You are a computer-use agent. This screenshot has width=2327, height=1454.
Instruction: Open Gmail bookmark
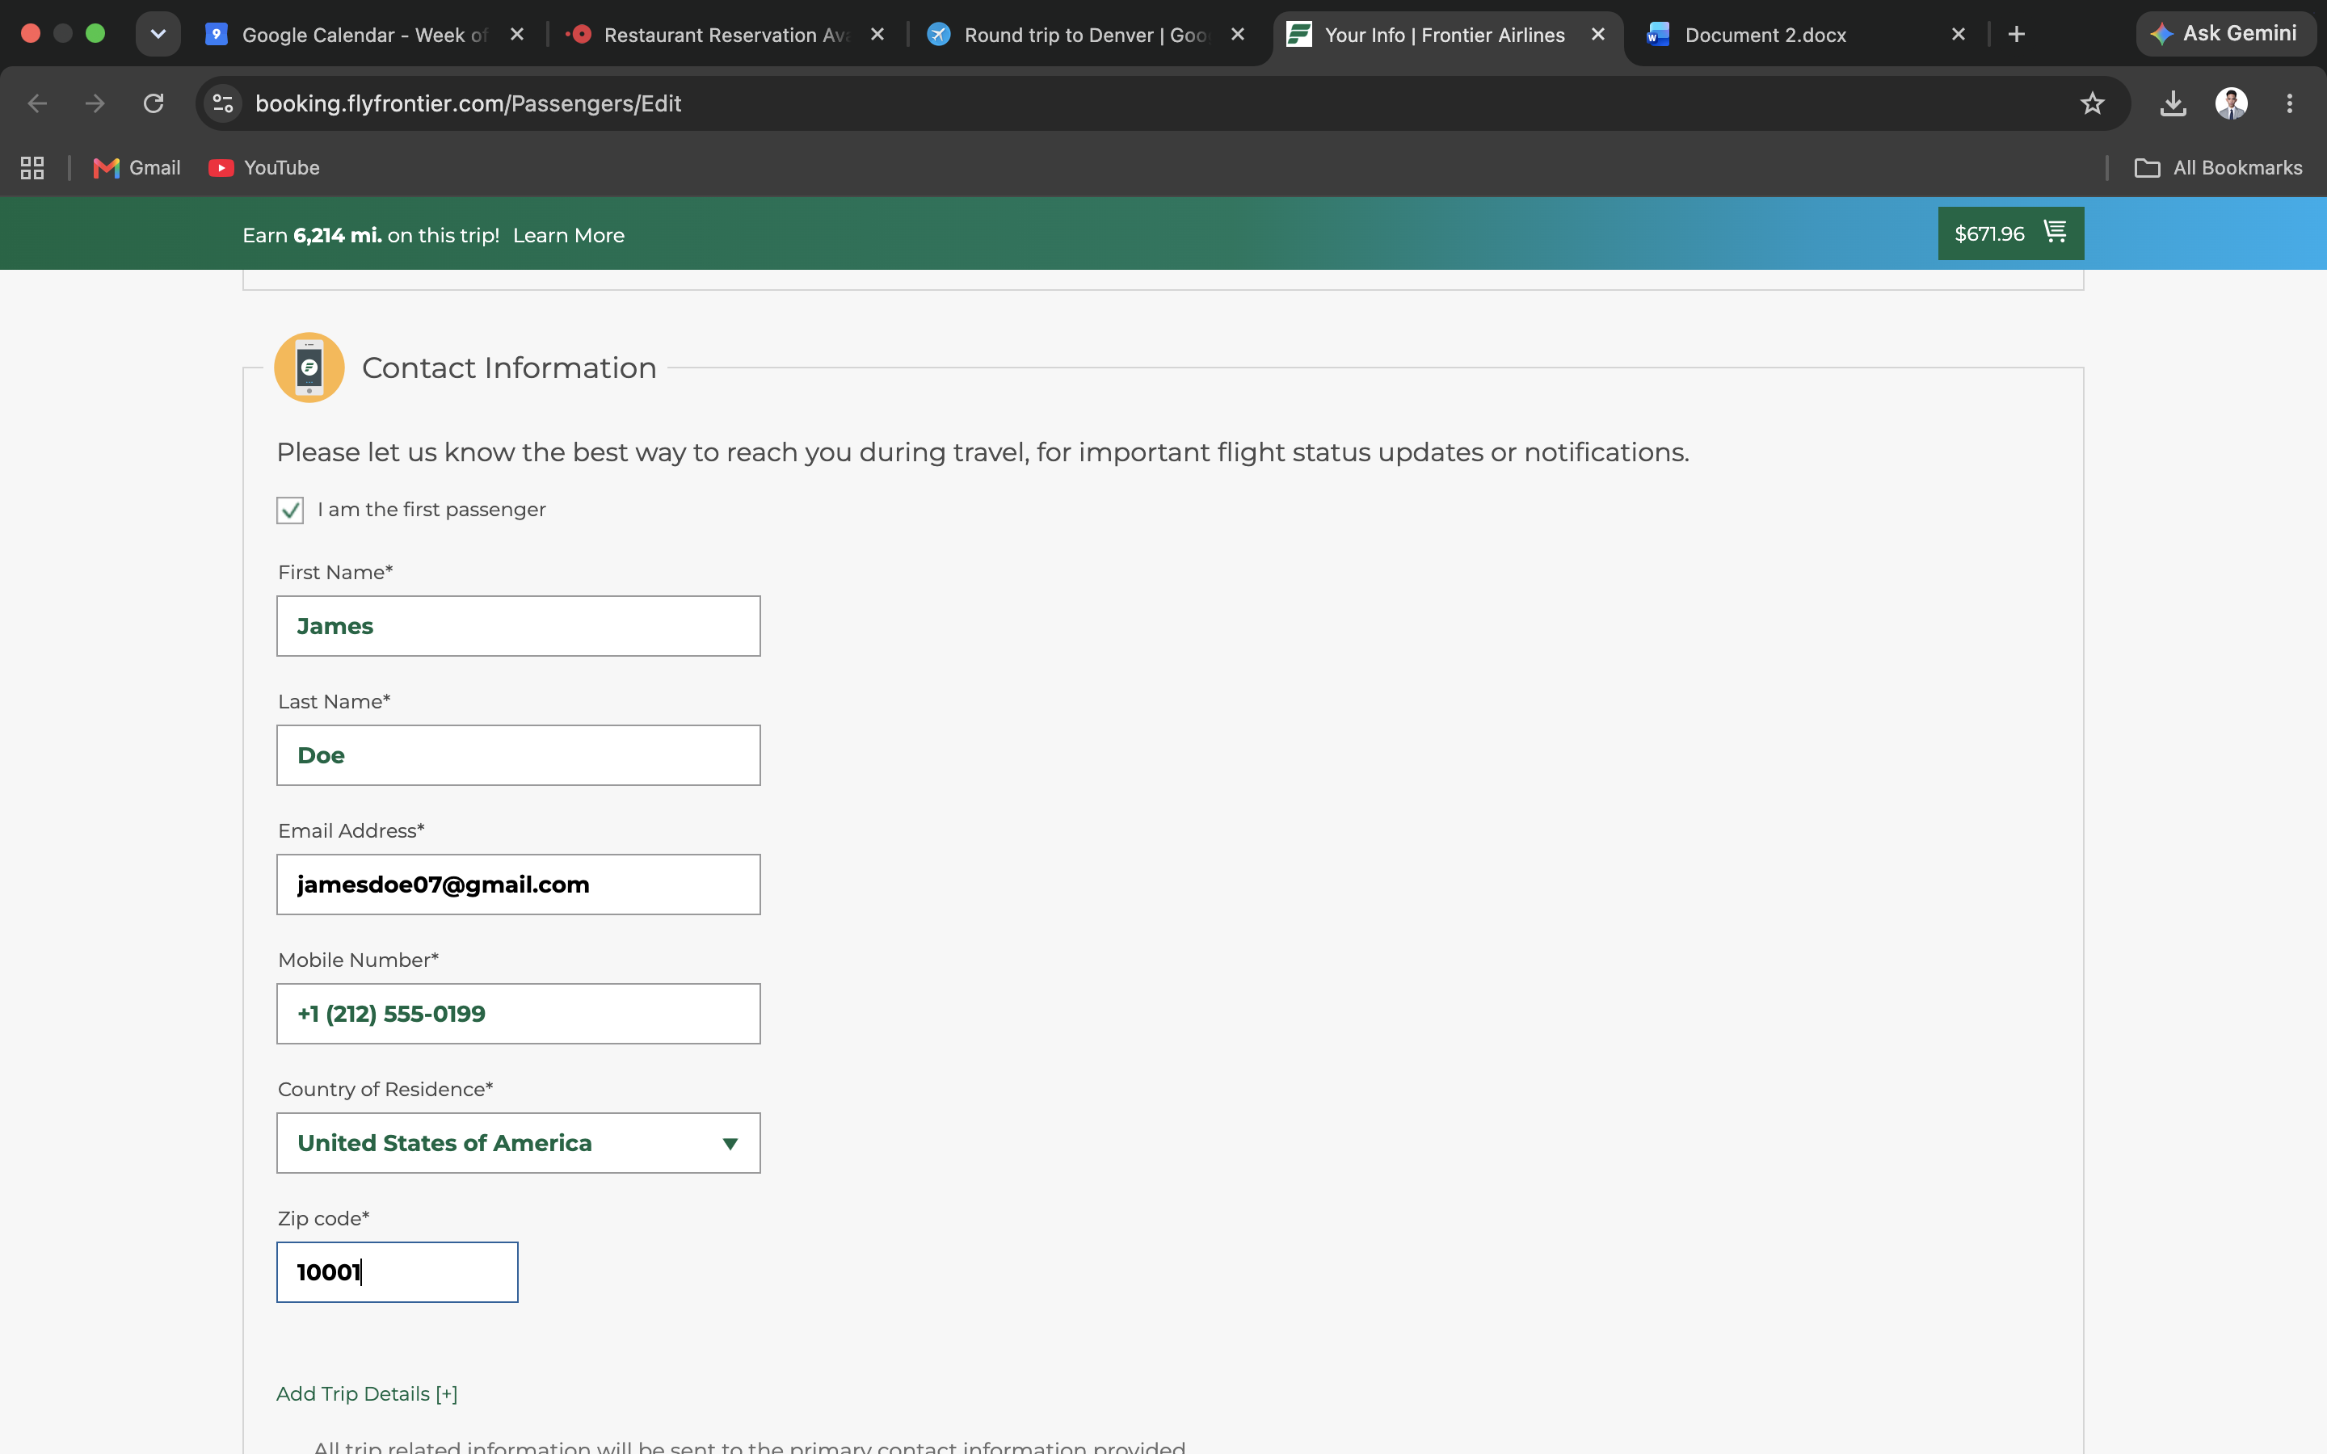point(137,168)
